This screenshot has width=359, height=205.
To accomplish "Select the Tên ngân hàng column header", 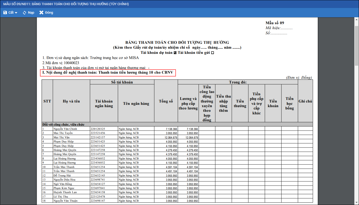I will pyautogui.click(x=136, y=104).
